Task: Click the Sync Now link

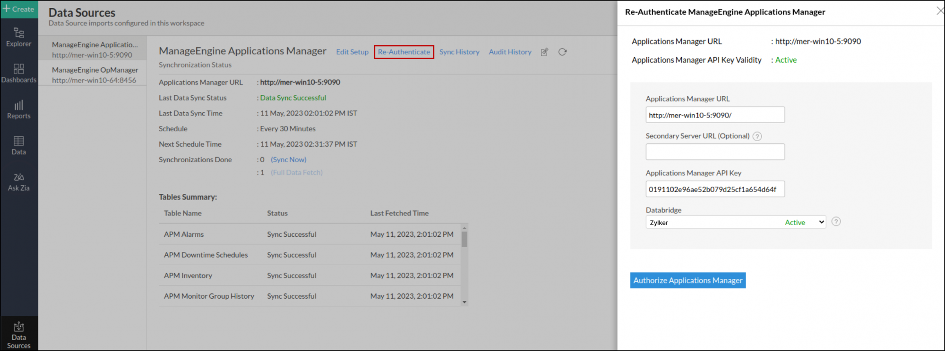Action: pos(288,159)
